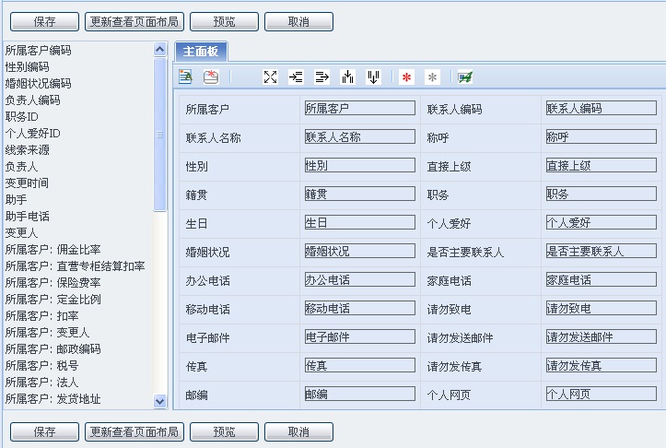666x448 pixels.
Task: Click the field list scrollbar down arrow
Action: click(160, 401)
